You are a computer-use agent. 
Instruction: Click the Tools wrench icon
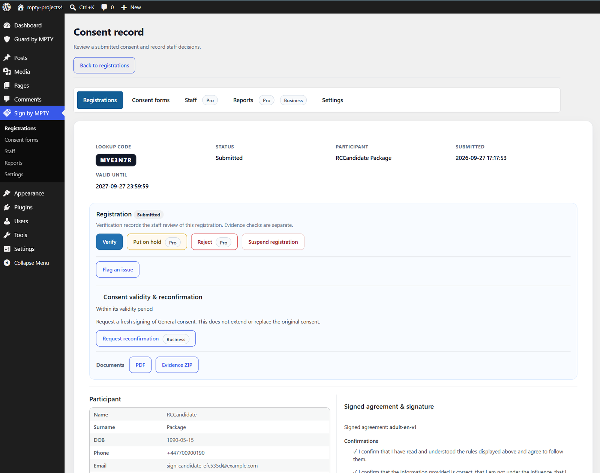coord(7,235)
